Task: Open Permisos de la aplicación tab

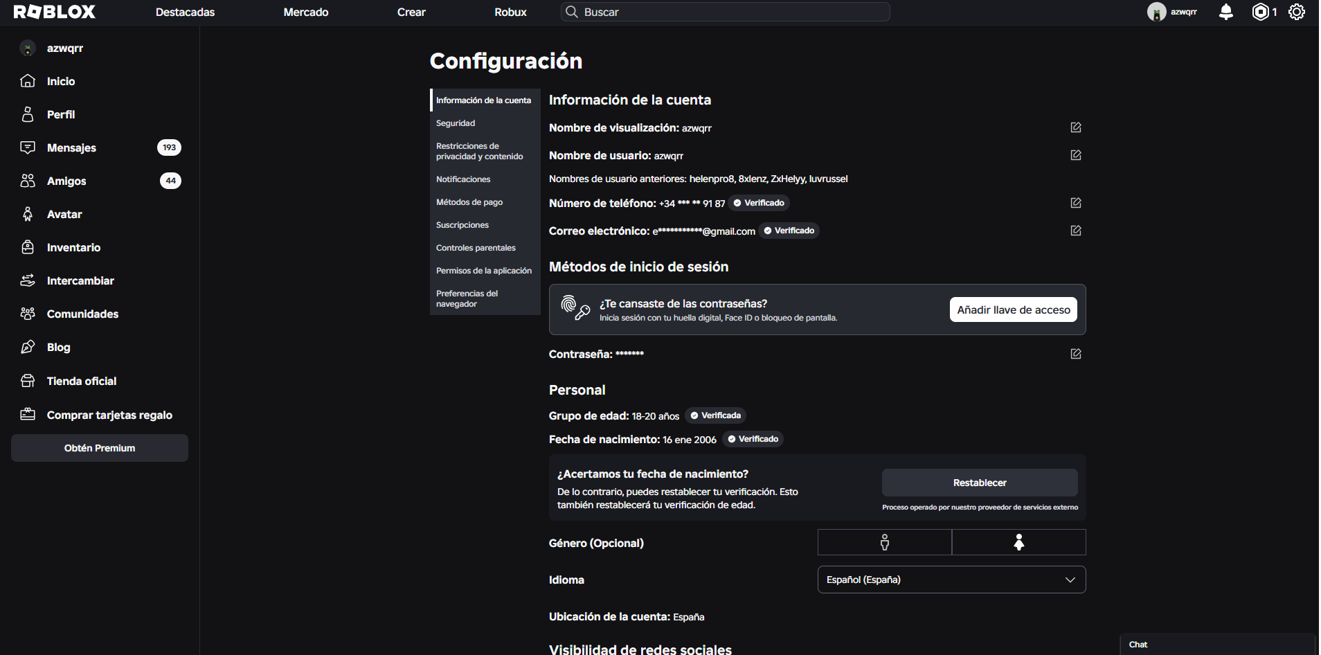Action: (485, 271)
